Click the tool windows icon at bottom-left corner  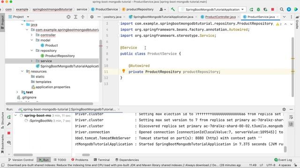pos(2,165)
